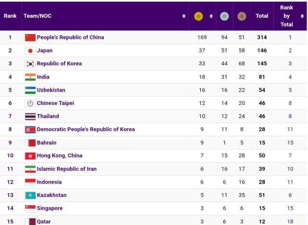
Task: Click the Kazakhstan flag icon
Action: 30,195
